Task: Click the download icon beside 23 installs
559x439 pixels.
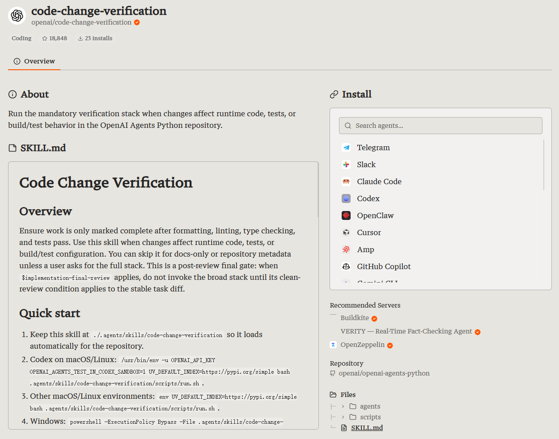Action: [80, 38]
